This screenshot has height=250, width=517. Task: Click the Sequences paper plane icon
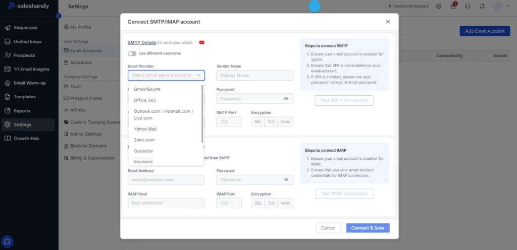[7, 28]
